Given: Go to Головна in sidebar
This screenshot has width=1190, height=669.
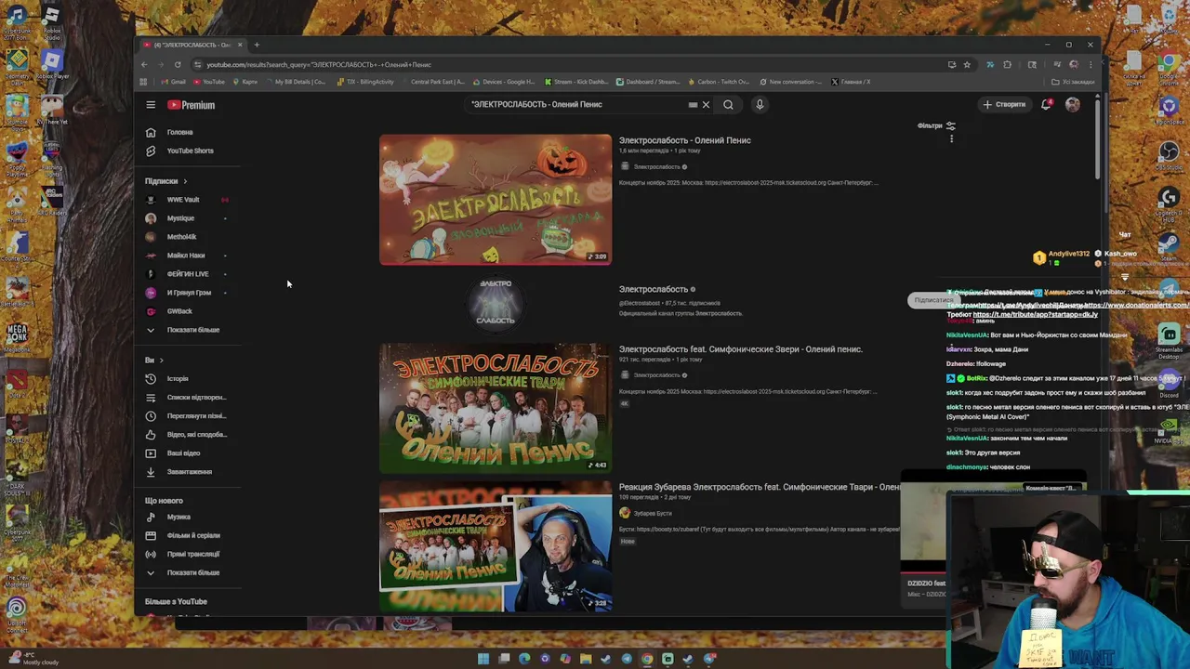Looking at the screenshot, I should click(x=179, y=132).
